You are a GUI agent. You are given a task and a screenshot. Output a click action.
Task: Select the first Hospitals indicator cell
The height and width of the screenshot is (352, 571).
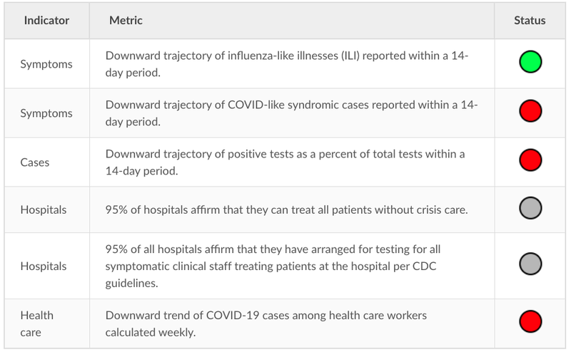pyautogui.click(x=47, y=209)
